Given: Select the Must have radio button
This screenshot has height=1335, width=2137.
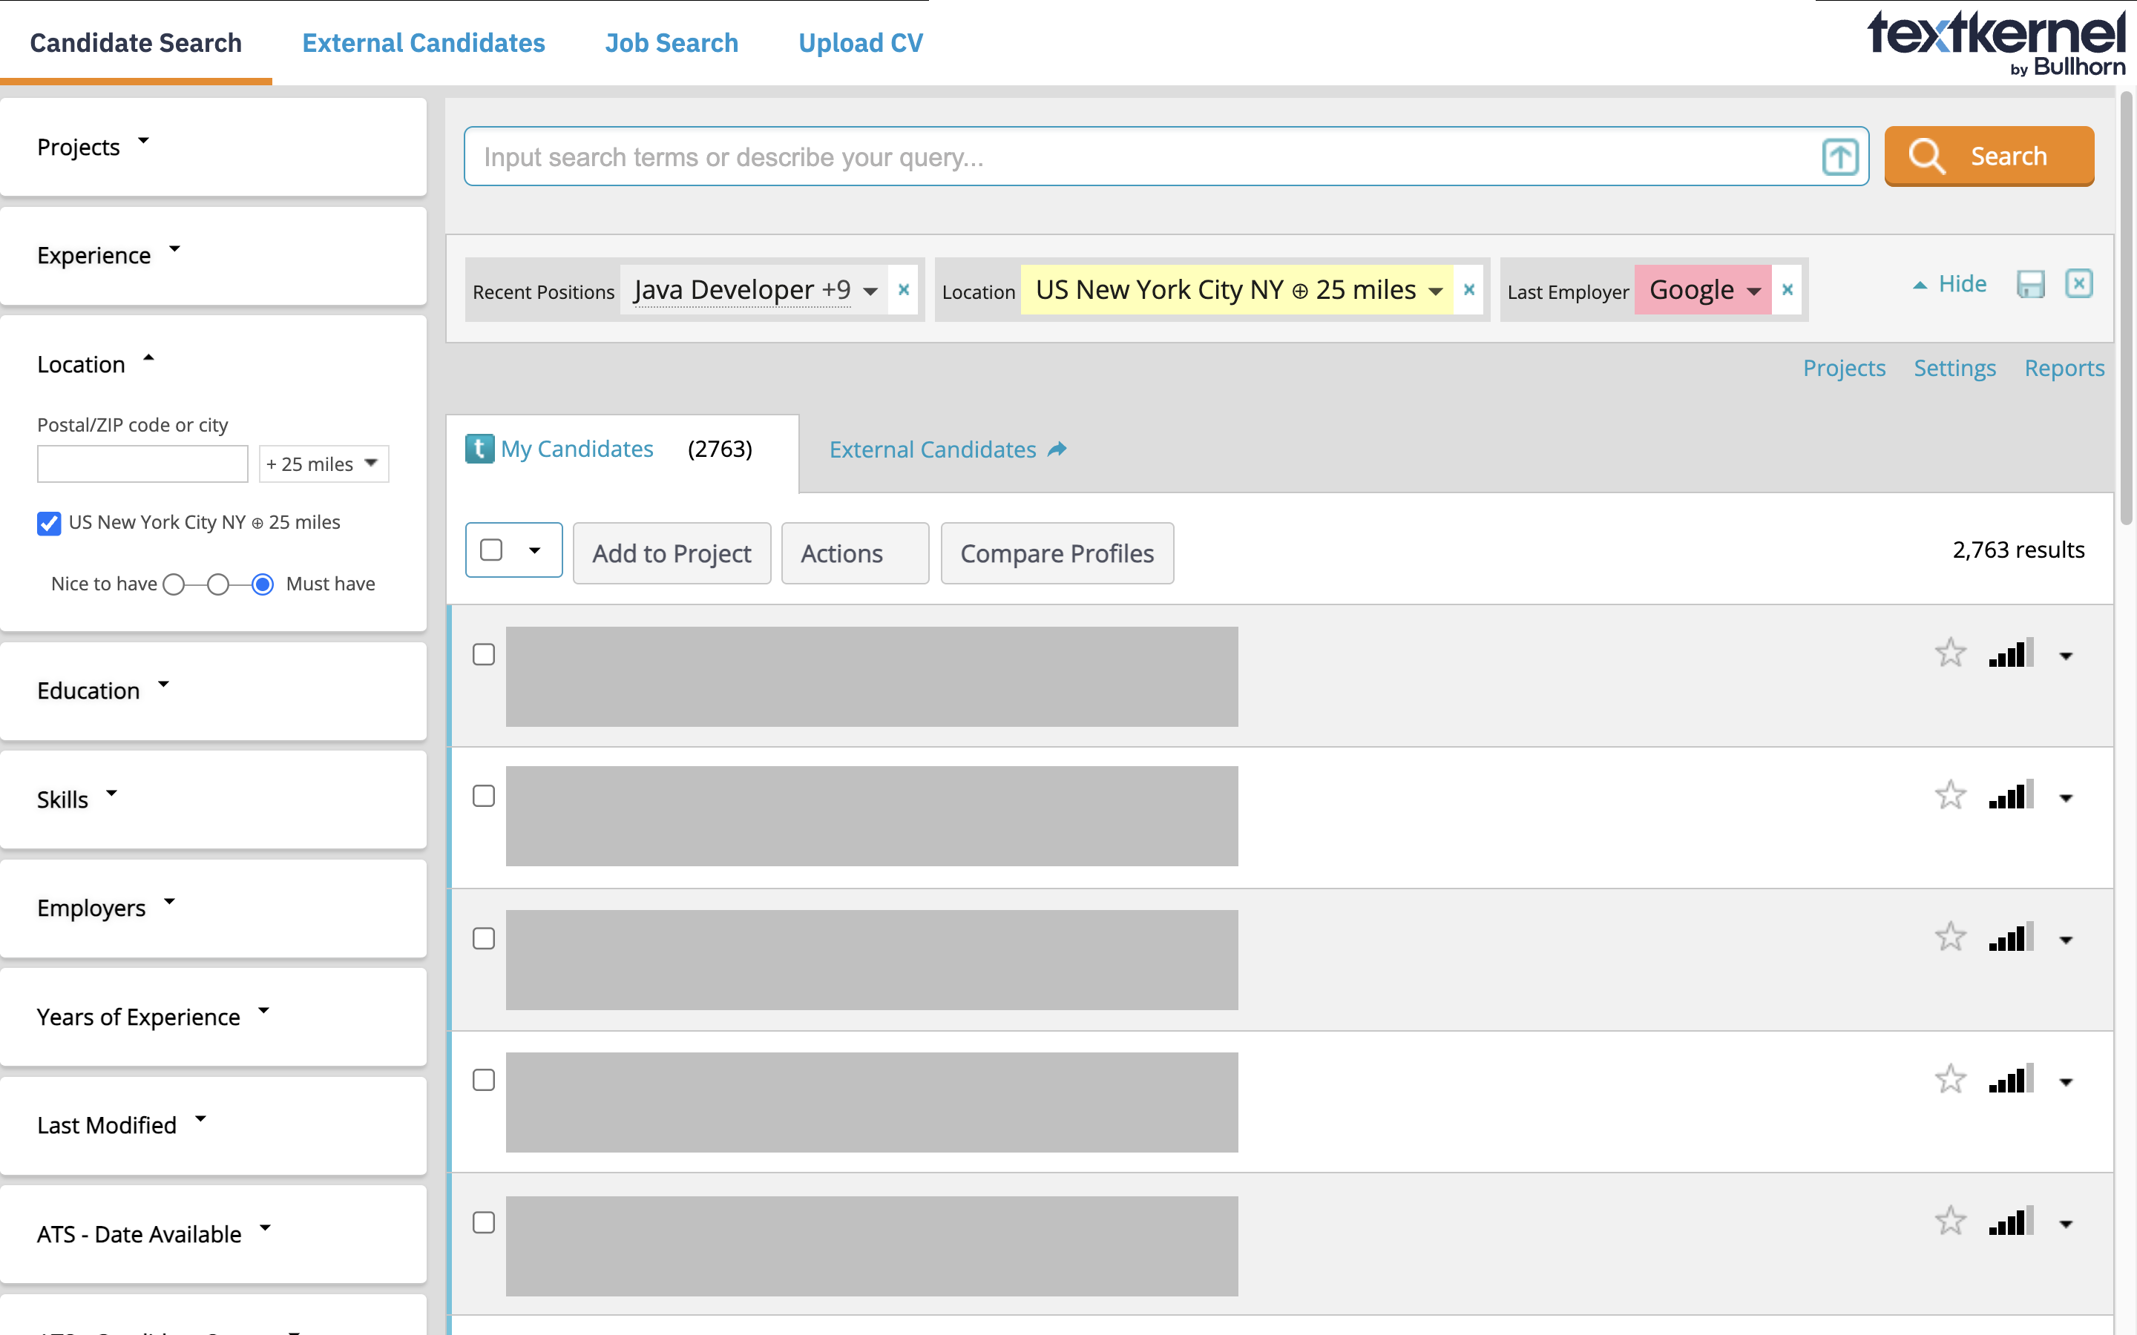Looking at the screenshot, I should pyautogui.click(x=262, y=584).
